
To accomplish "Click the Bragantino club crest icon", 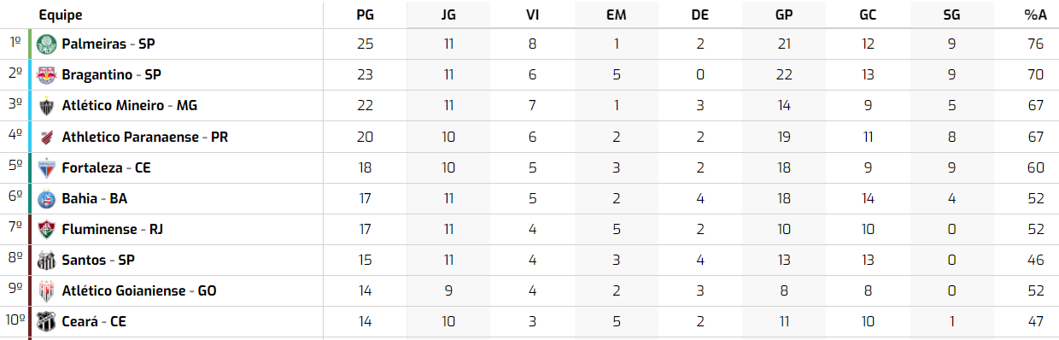I will pos(46,74).
